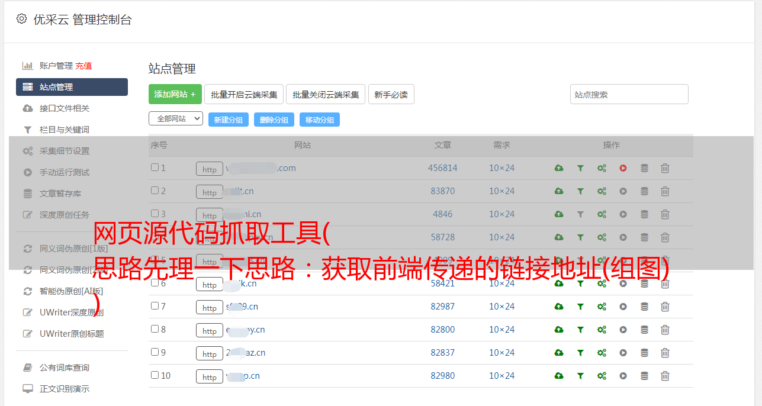Open UWriter原创标题 sidebar item

pyautogui.click(x=72, y=334)
